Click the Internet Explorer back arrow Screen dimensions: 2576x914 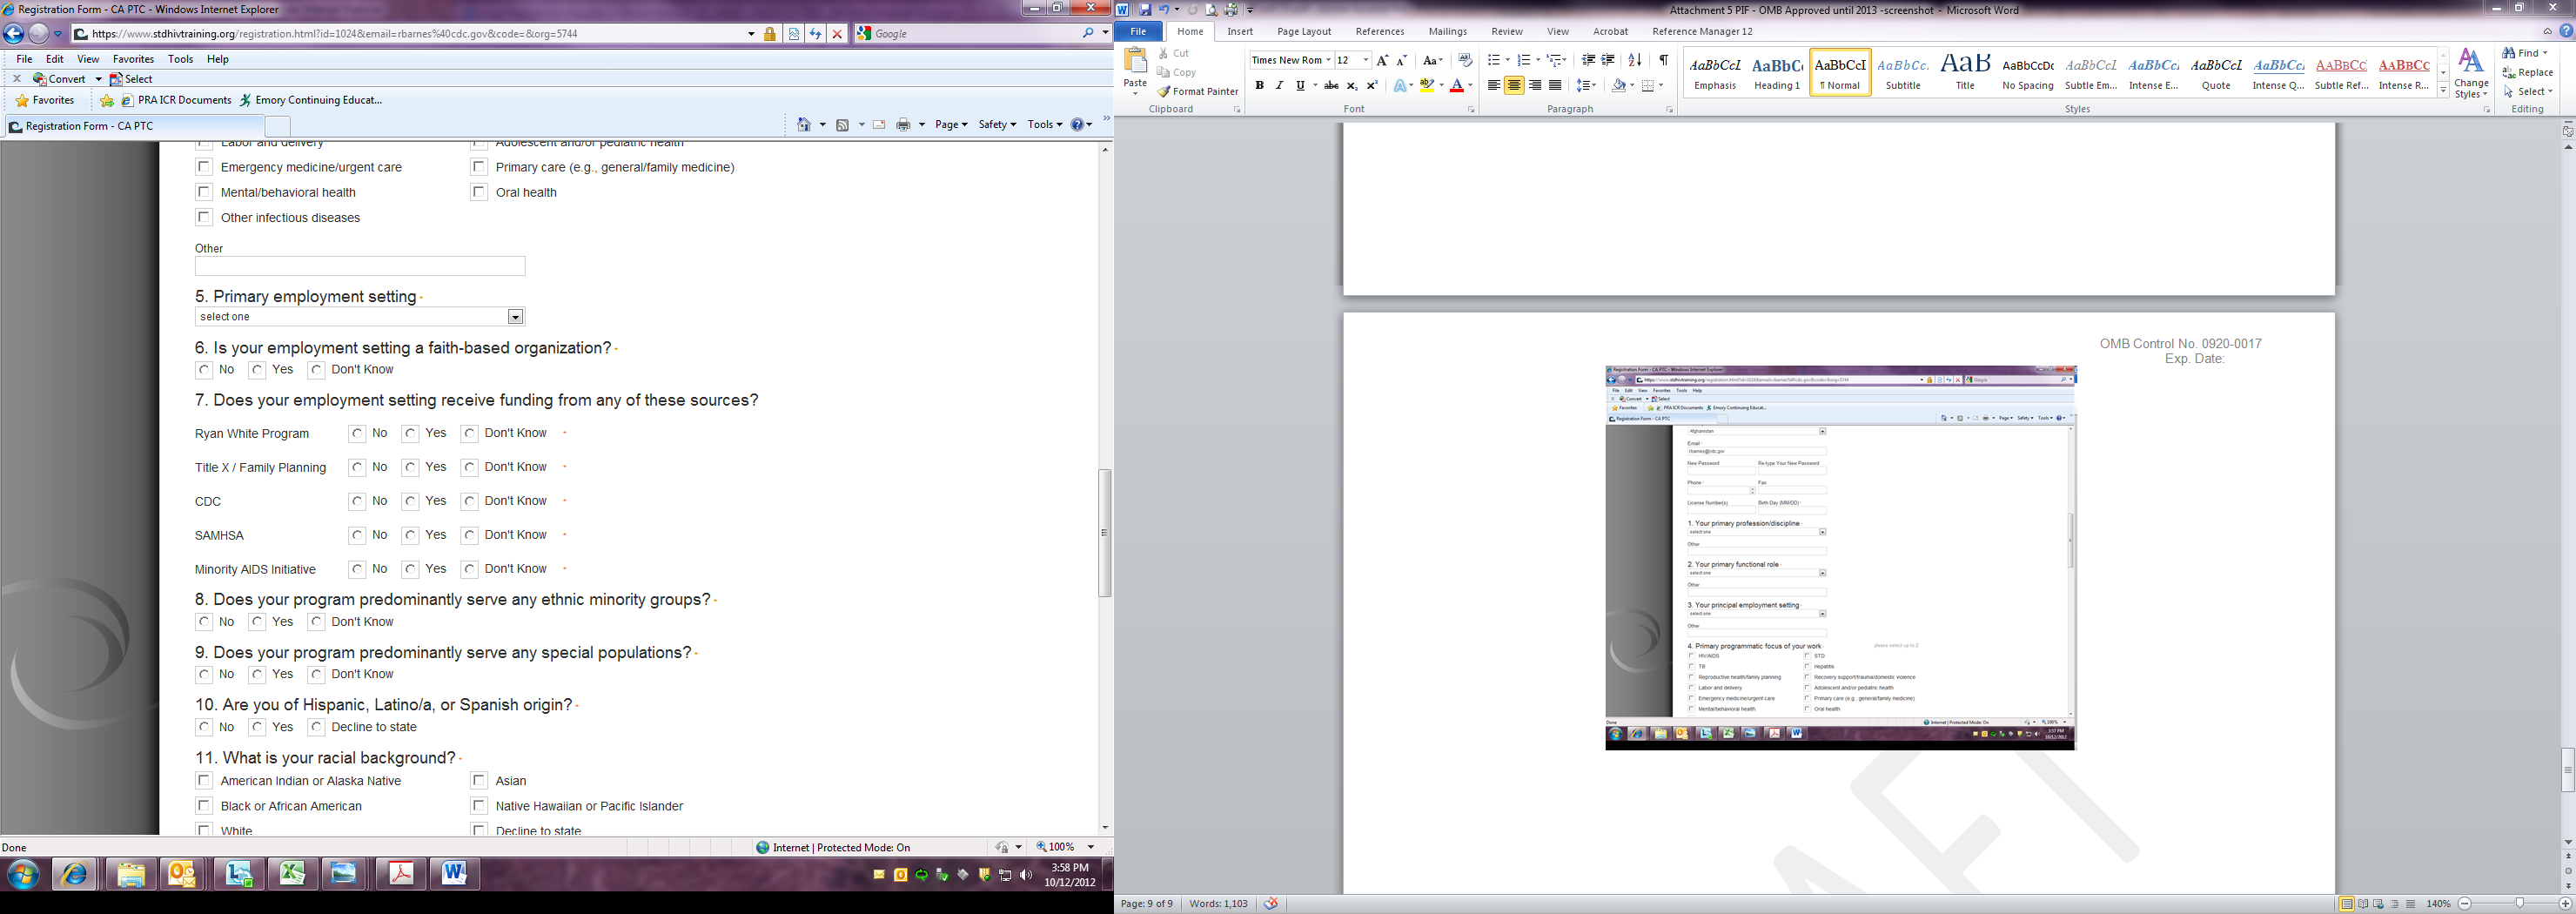14,33
